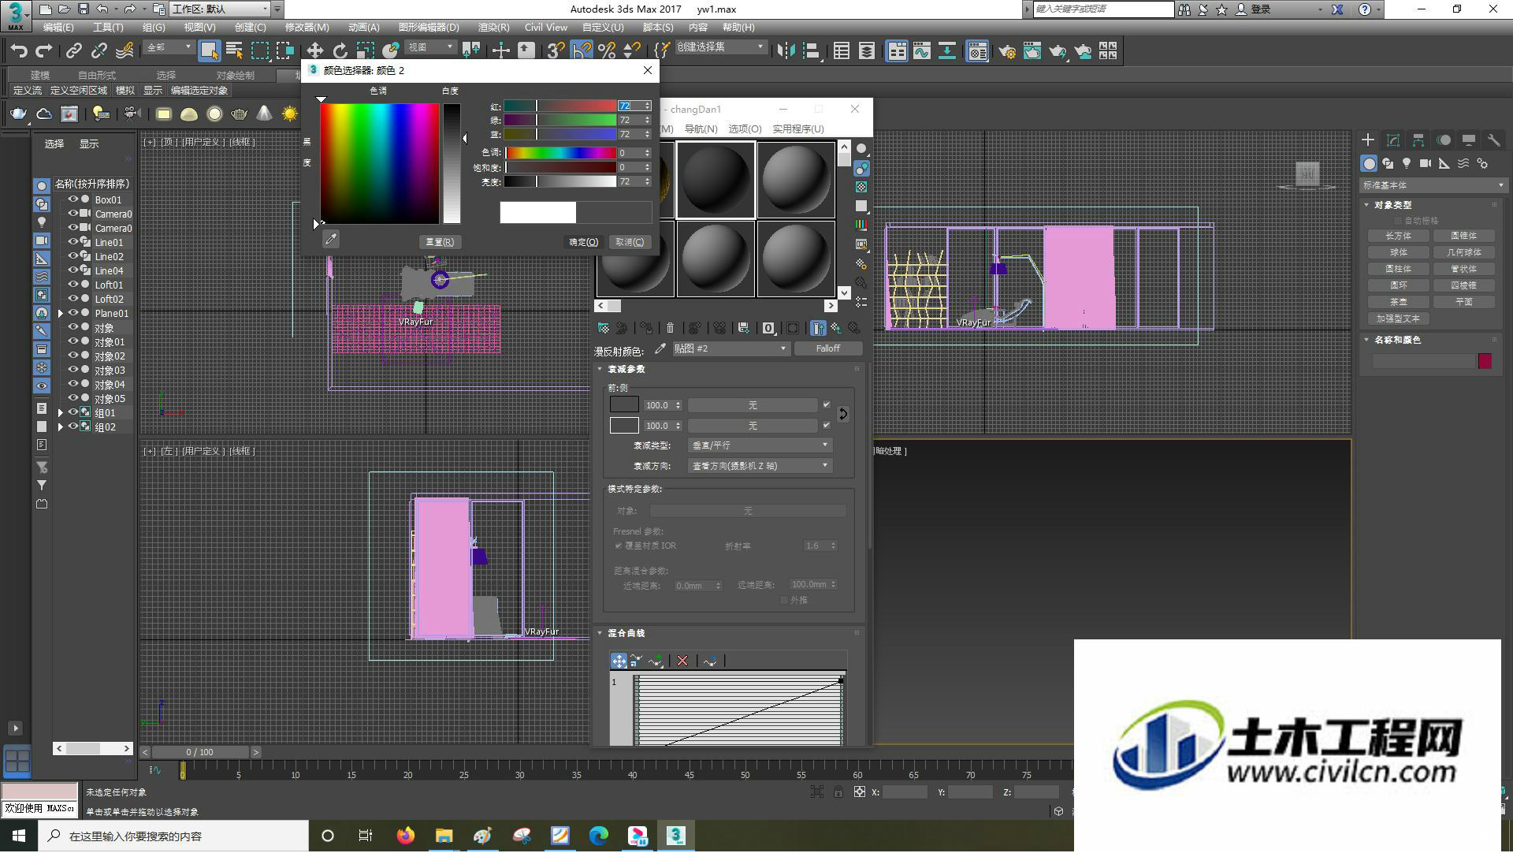The width and height of the screenshot is (1513, 853).
Task: Open the 衰减类型 dropdown
Action: coord(760,445)
